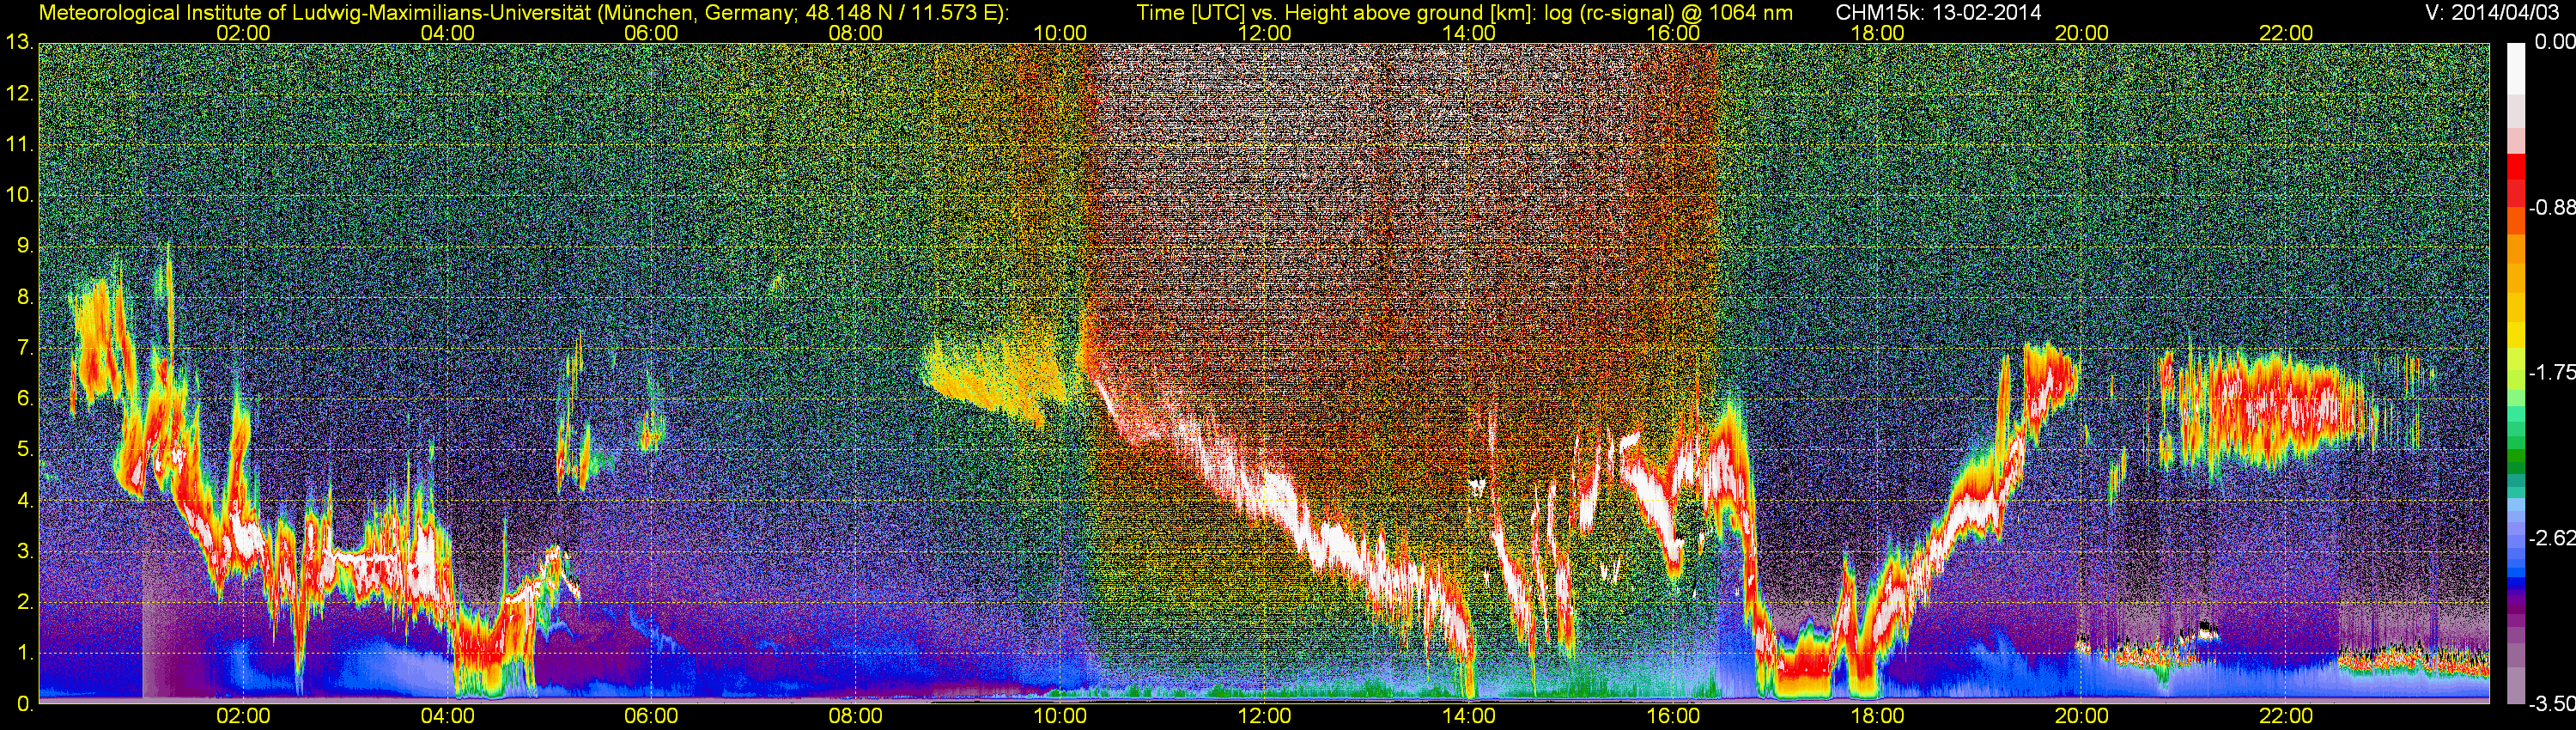Click the '13.' height axis label

point(19,43)
